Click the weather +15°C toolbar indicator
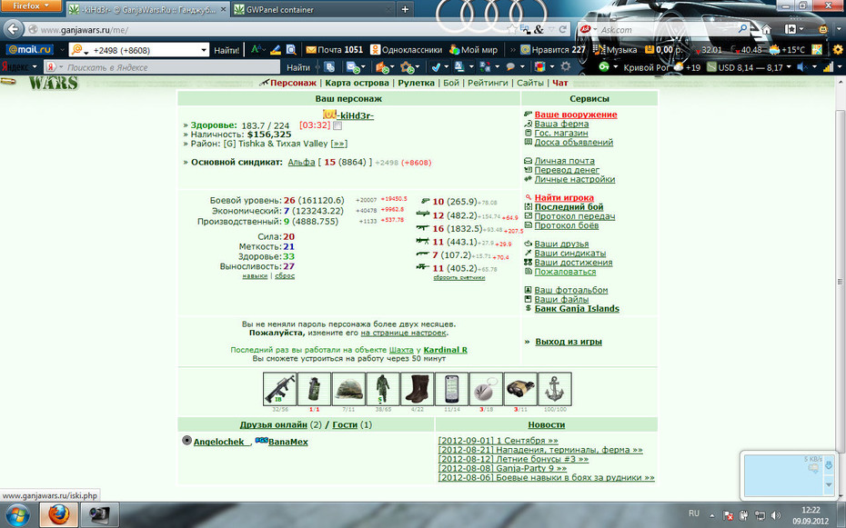 point(787,50)
